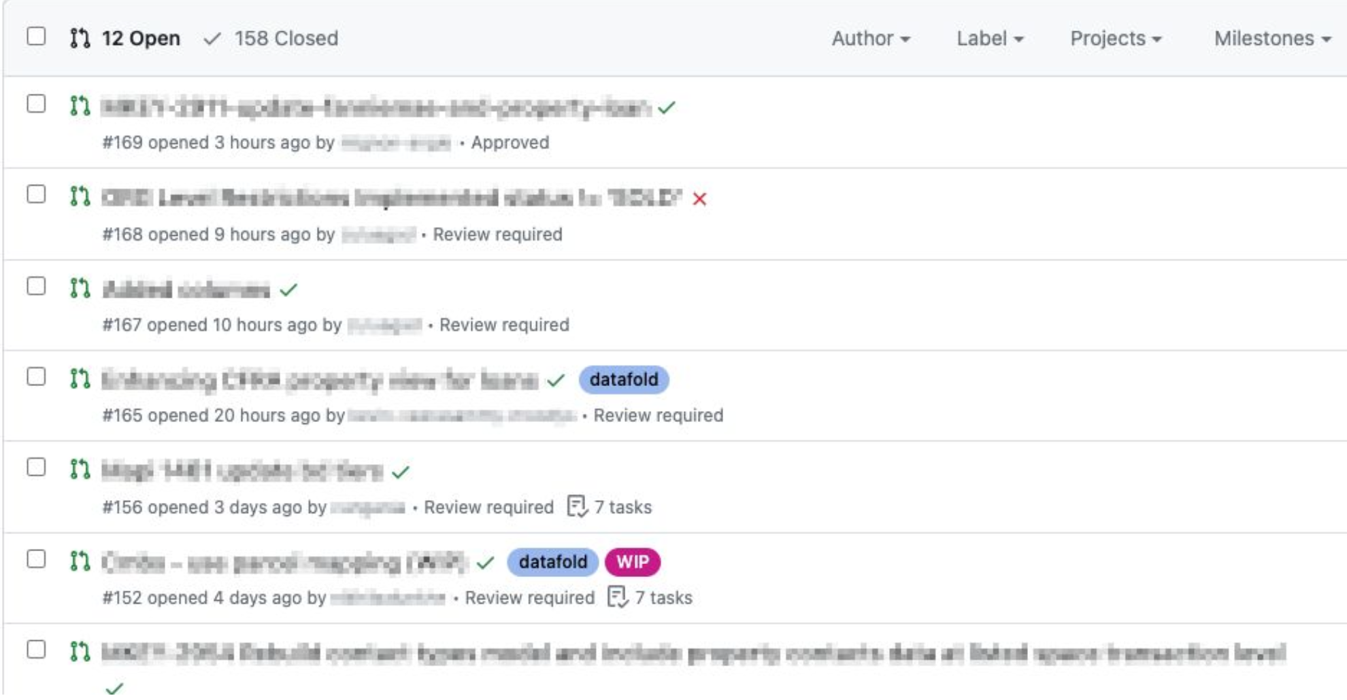This screenshot has width=1347, height=700.
Task: Click the Approved status link on #169
Action: (510, 143)
